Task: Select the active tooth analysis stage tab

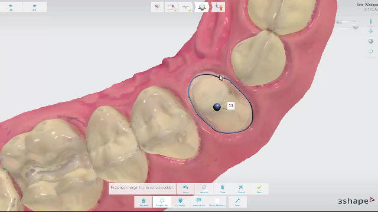Action: pyautogui.click(x=202, y=7)
